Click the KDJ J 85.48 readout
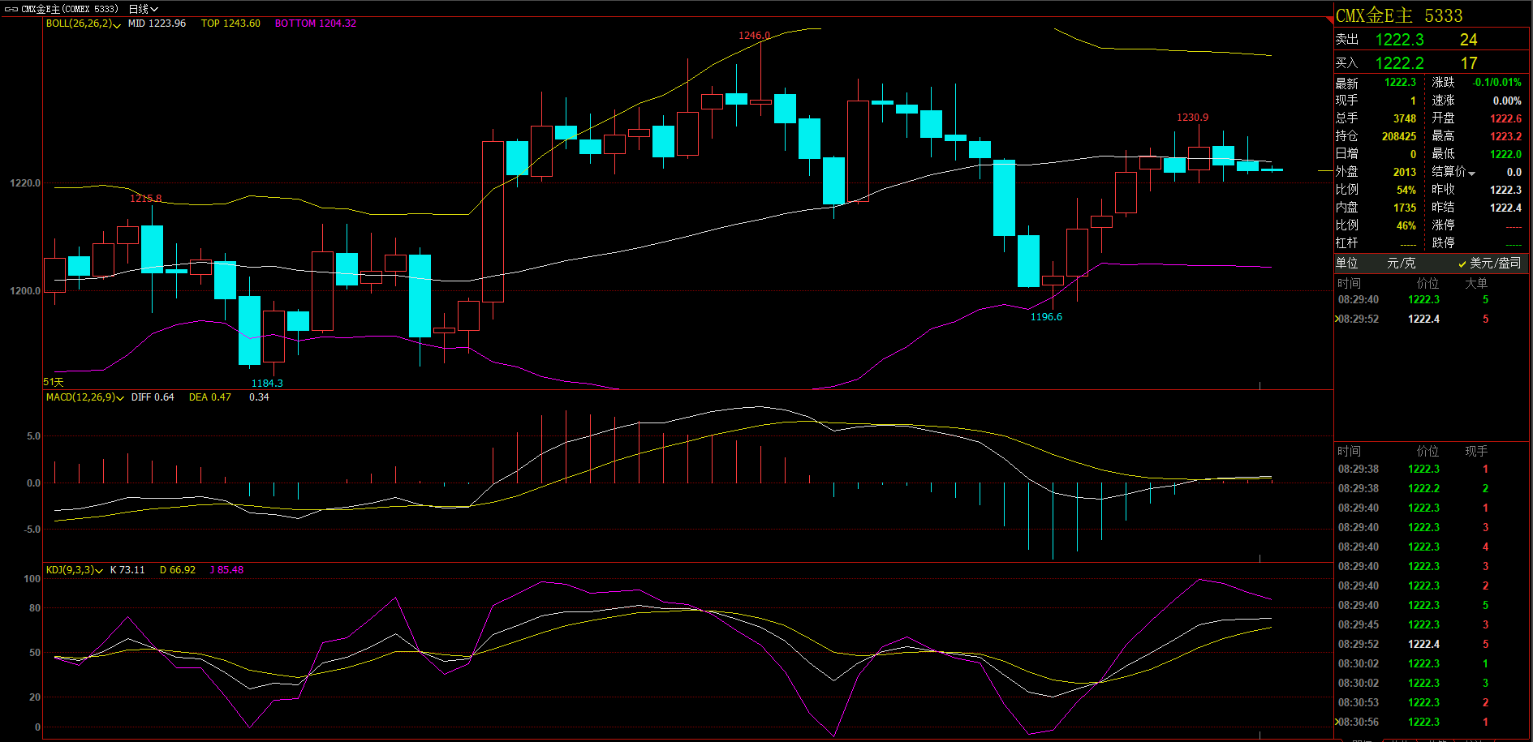This screenshot has height=742, width=1533. [226, 570]
